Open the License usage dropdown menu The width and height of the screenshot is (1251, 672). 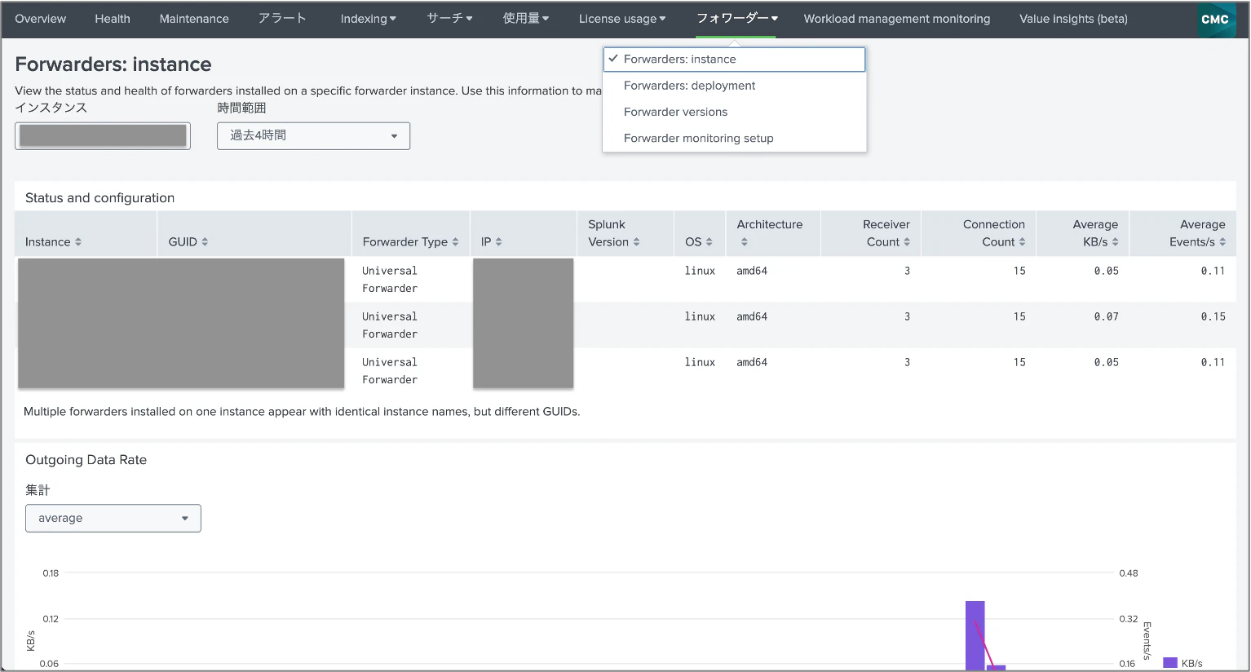(621, 19)
